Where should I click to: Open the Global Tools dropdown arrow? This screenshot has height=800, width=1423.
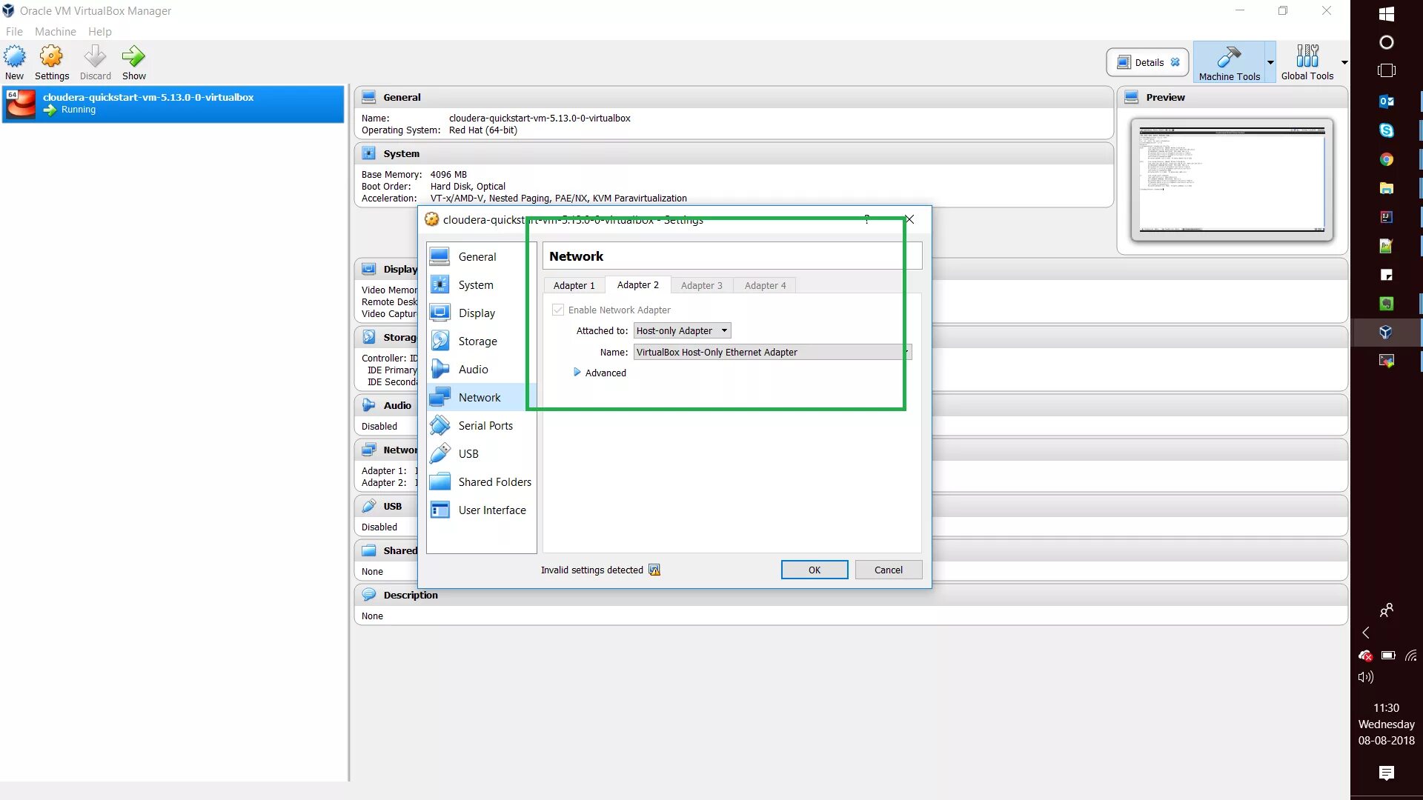pos(1344,62)
